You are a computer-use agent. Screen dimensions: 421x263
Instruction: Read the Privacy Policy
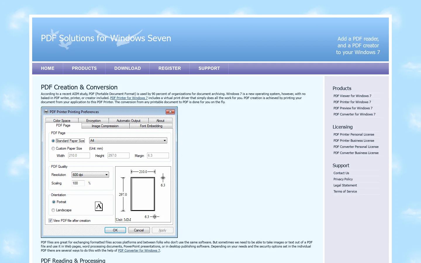pos(343,179)
